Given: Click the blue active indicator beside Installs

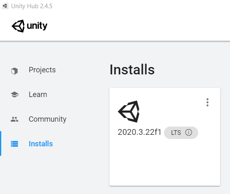Looking at the screenshot, I should (0, 143).
